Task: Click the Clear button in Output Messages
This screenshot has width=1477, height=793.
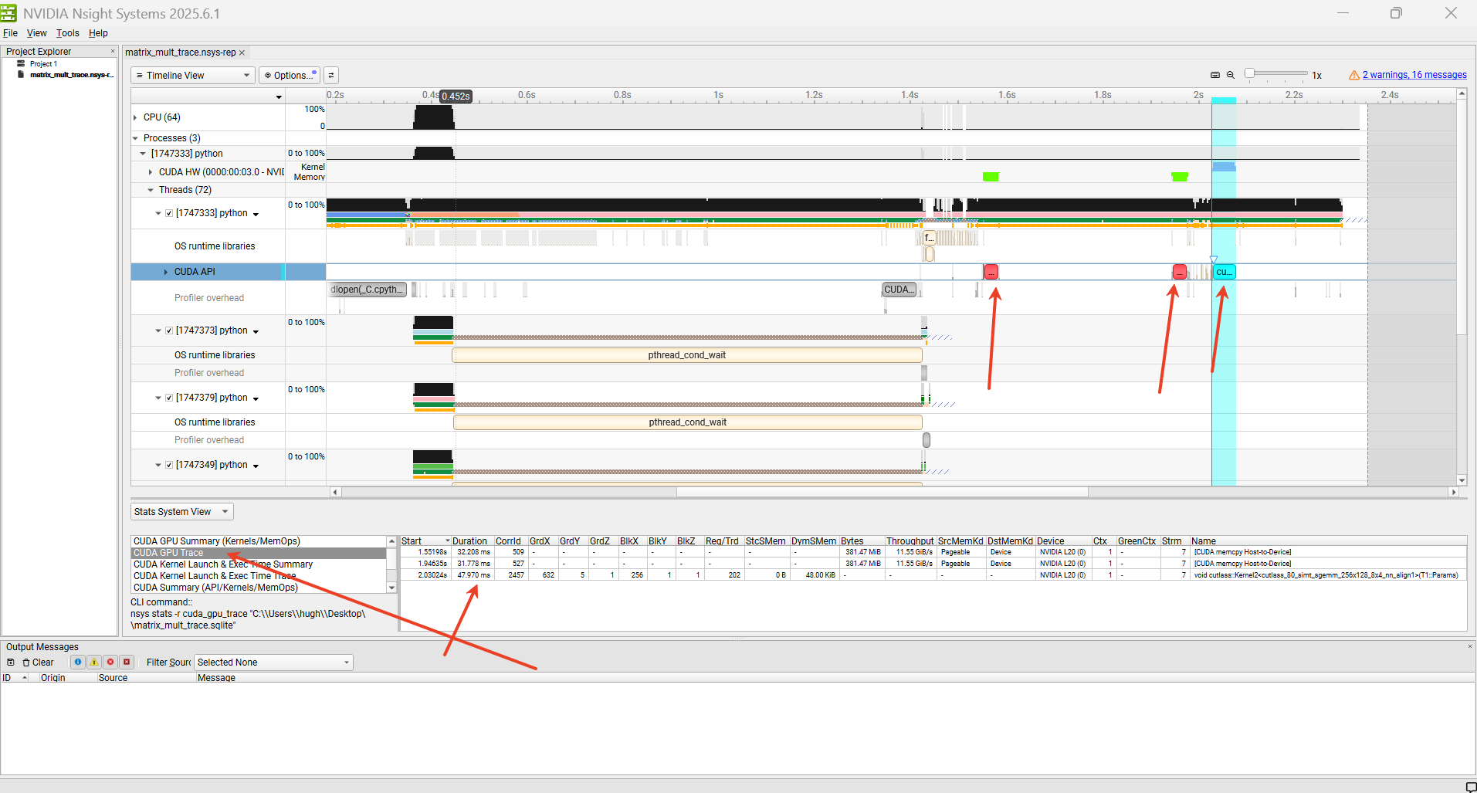Action: click(38, 663)
